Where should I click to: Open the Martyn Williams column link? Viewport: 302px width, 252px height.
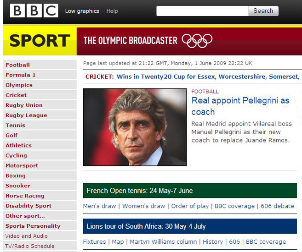point(163,241)
